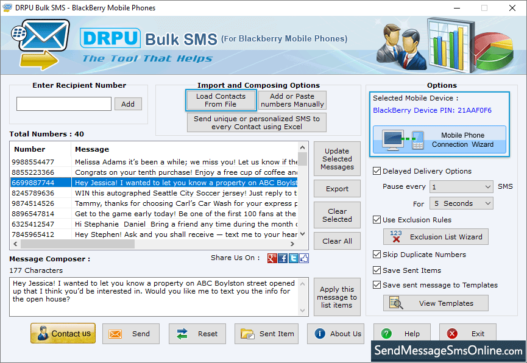Click the list scroll-left arrow
The width and height of the screenshot is (527, 363).
[x=15, y=244]
